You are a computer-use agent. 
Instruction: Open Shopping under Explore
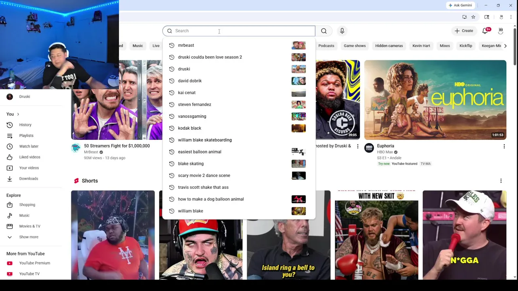tap(31, 205)
